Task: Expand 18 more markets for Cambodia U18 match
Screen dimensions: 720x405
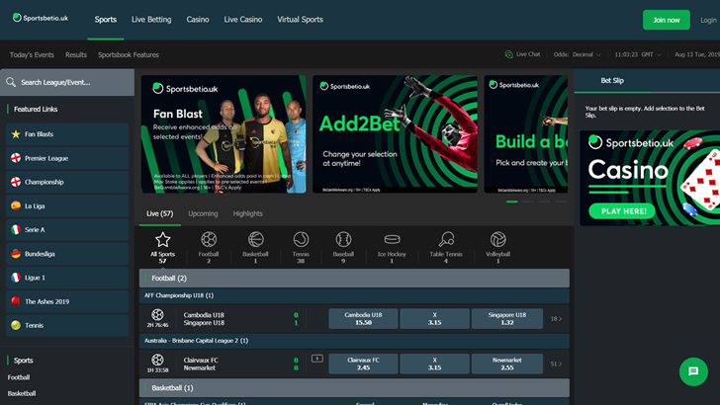Action: 556,319
